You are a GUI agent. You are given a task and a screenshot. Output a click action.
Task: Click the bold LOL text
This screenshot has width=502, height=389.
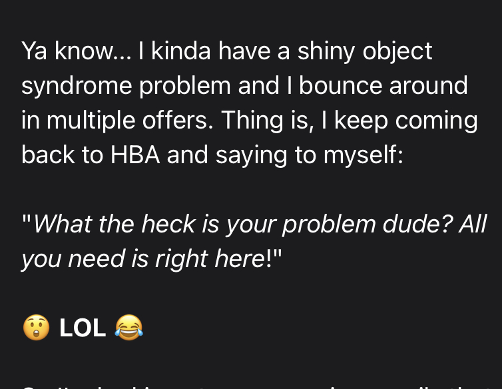pyautogui.click(x=83, y=328)
